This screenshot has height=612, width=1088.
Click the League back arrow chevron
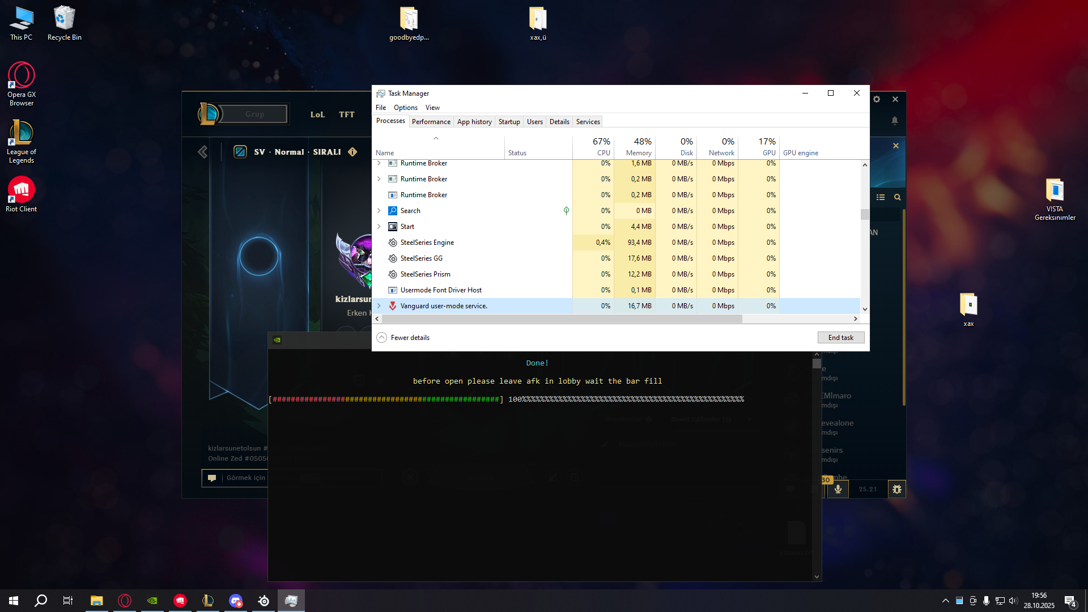click(203, 152)
